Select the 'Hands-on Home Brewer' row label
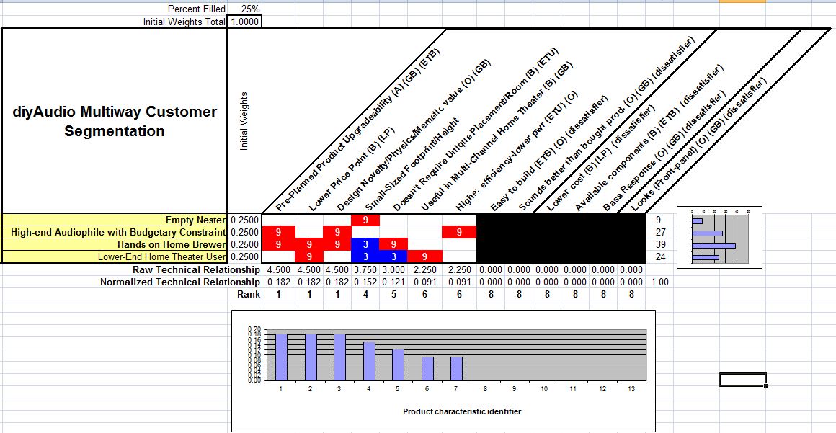 [115, 244]
